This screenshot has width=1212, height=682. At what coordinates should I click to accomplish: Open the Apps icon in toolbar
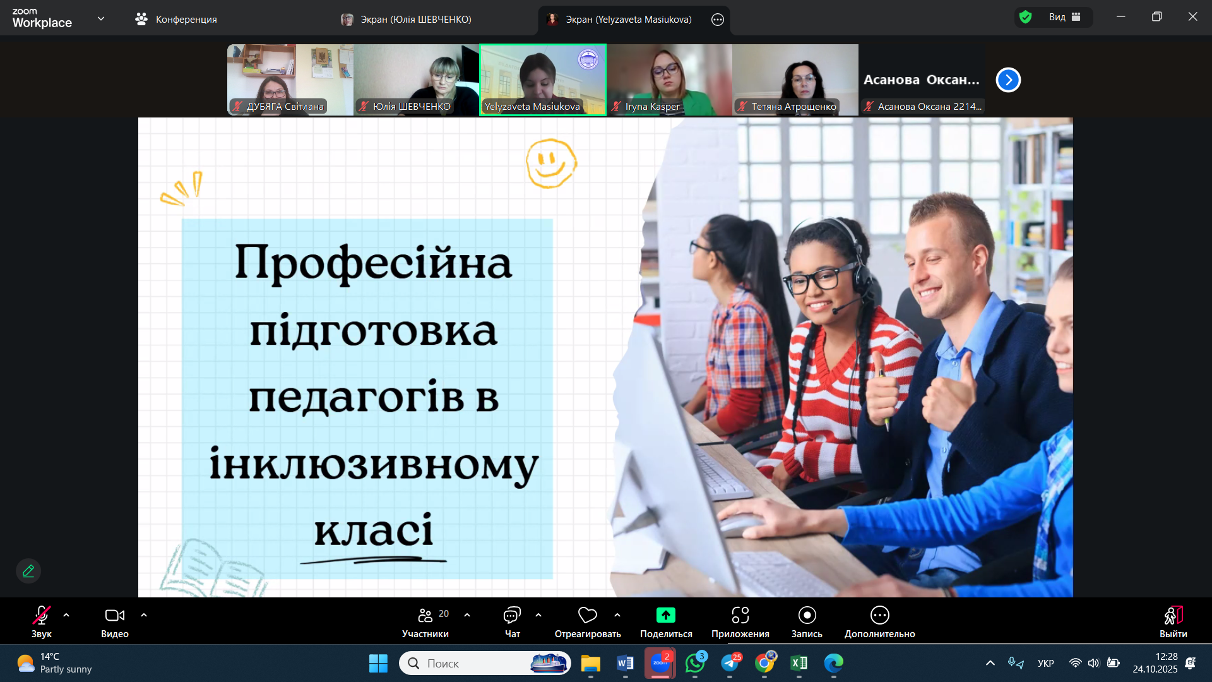740,616
